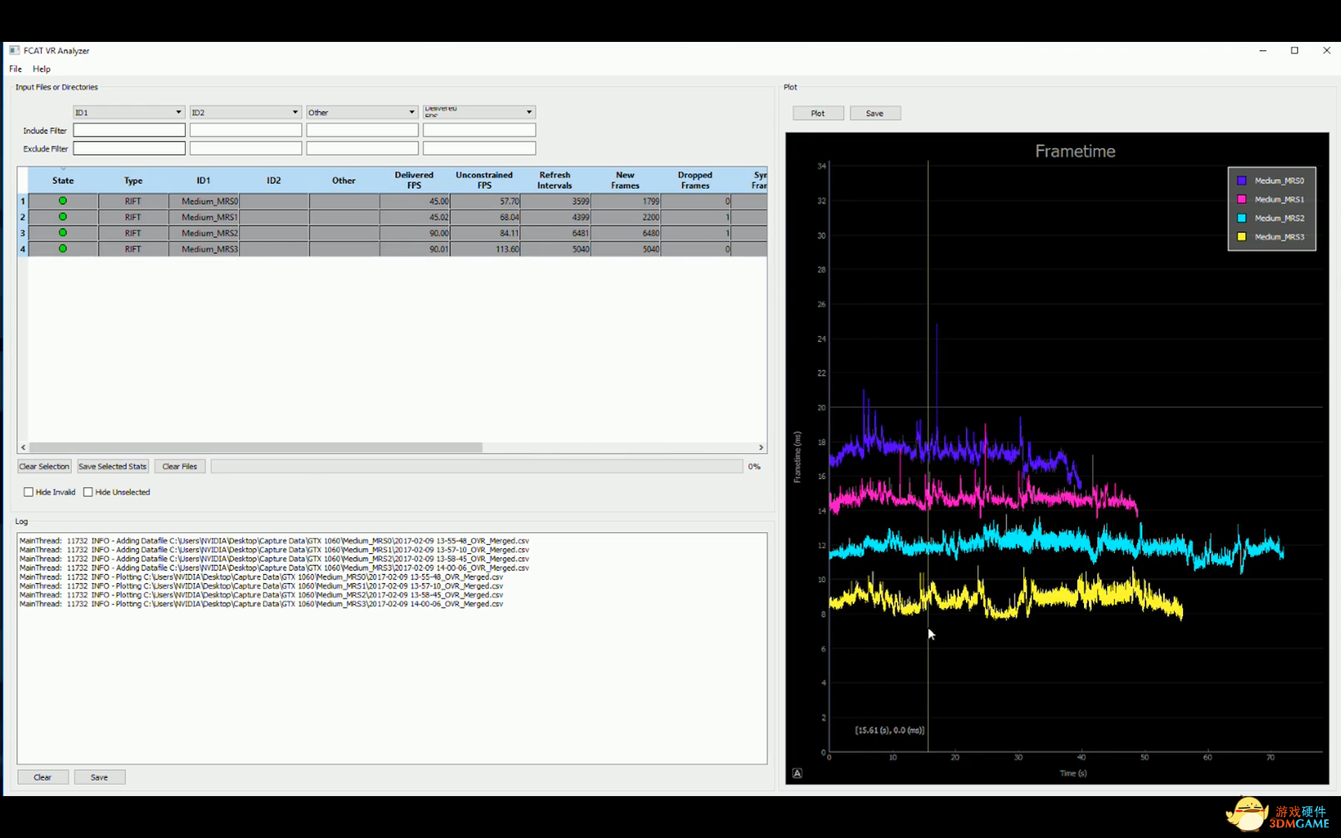Screen dimensions: 1341x838
Task: Click the magenta Medium_MRS1 legend swatch
Action: (x=1242, y=199)
